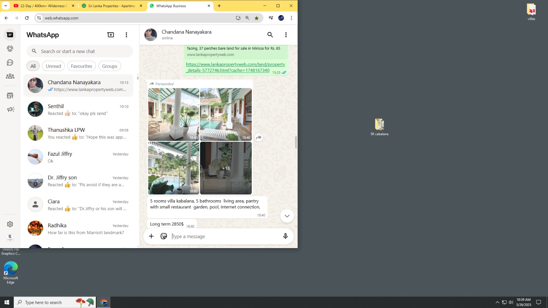Open the Status icon in WhatsApp sidebar
Screen dimensions: 548x308
[10, 49]
